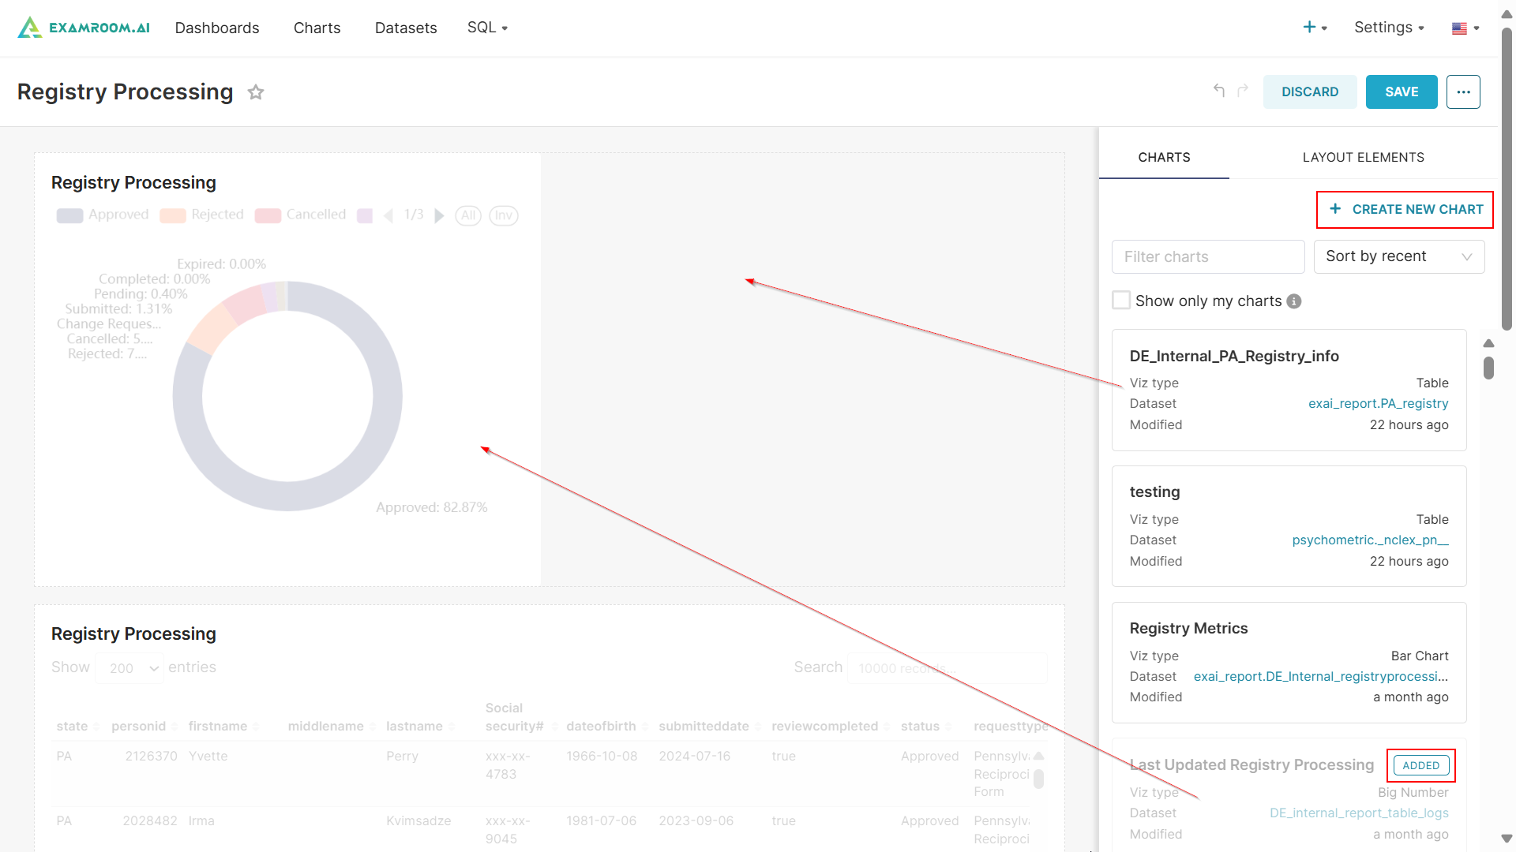
Task: Click the Approved legend color swatch
Action: 69,215
